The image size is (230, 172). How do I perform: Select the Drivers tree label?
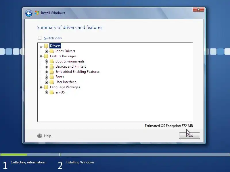[55, 46]
